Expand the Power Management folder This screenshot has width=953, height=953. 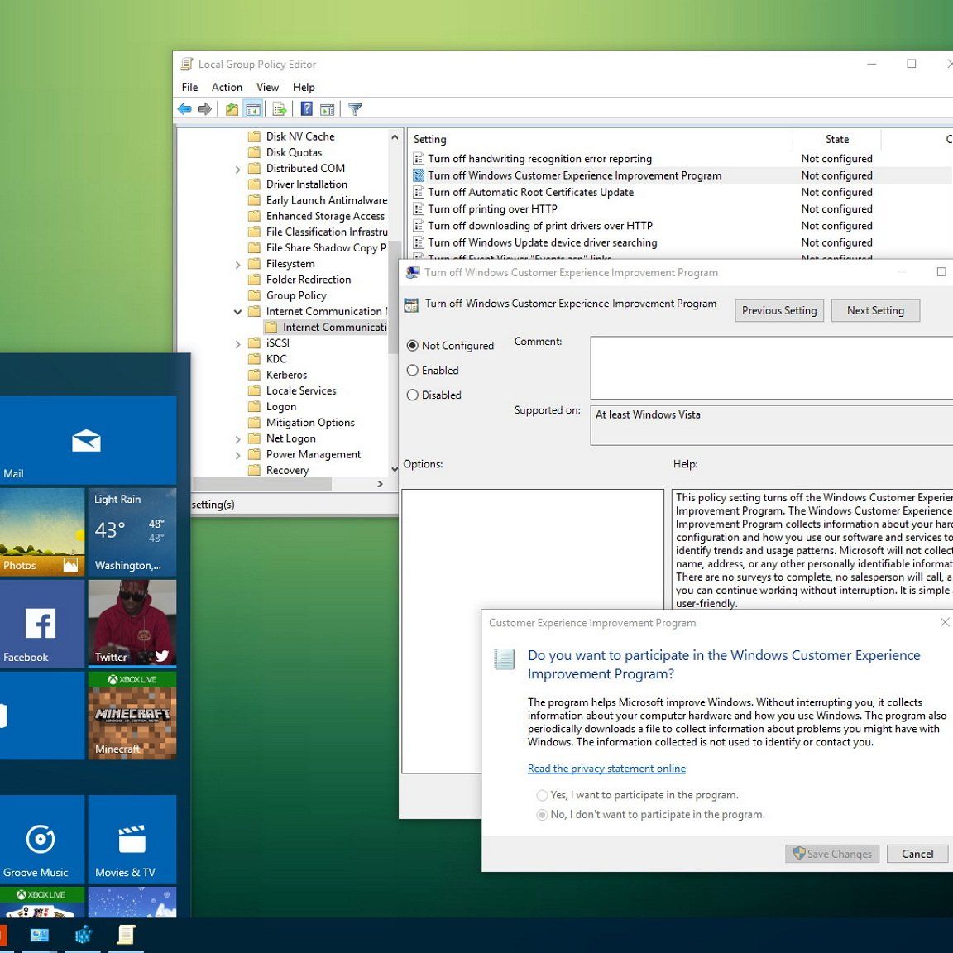tap(238, 455)
